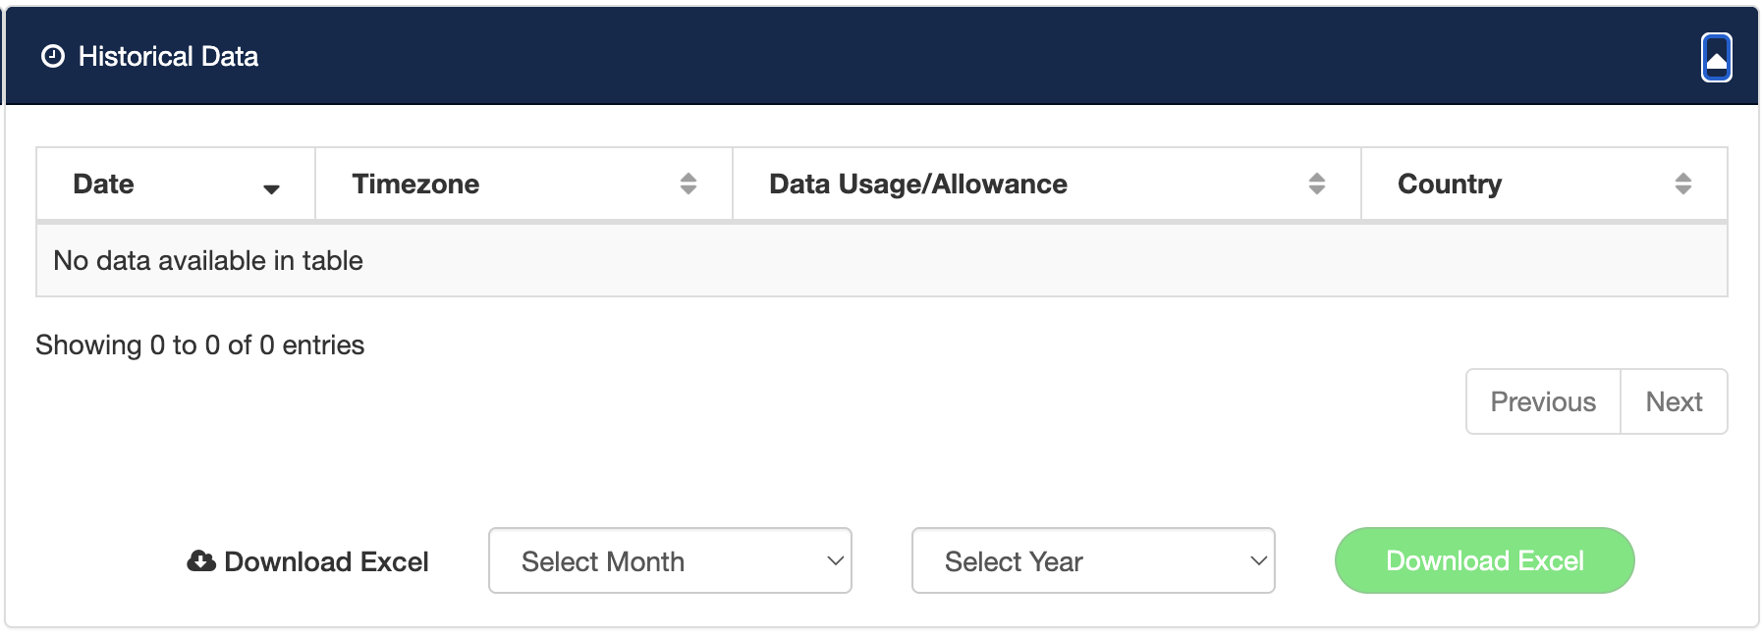Go to the Next table page

point(1674,402)
